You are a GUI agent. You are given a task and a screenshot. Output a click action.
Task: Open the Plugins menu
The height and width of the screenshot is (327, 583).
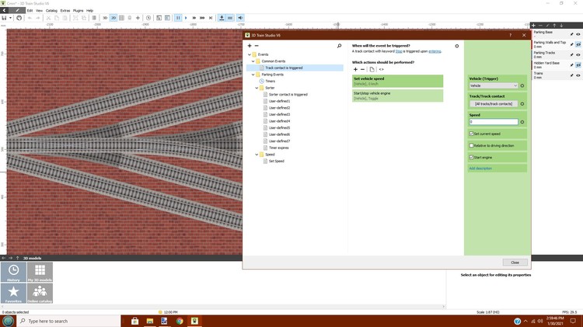[78, 10]
